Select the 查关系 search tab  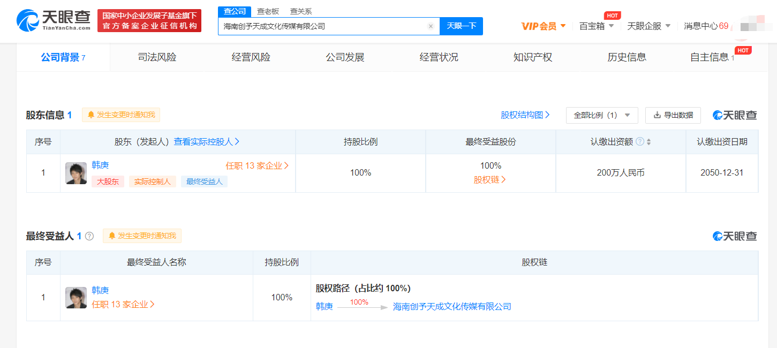[301, 11]
